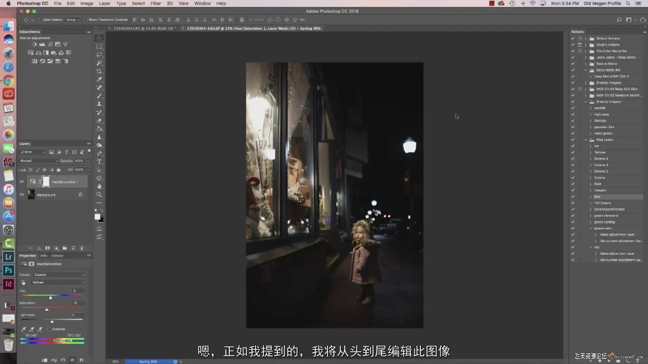
Task: Enable the Colorize checkbox
Action: pyautogui.click(x=49, y=329)
